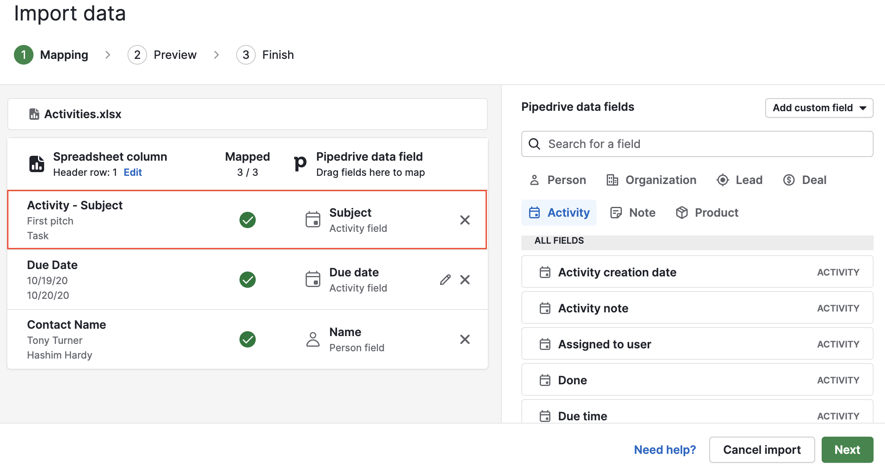Click calendar icon of Activity creation date
Viewport: 885px width, 471px height.
[545, 272]
